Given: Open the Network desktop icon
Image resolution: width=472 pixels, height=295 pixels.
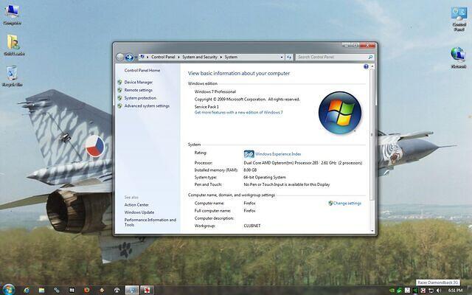Looking at the screenshot, I should pyautogui.click(x=459, y=55).
